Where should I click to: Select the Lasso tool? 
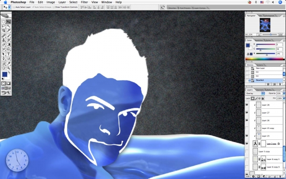tap(3, 26)
